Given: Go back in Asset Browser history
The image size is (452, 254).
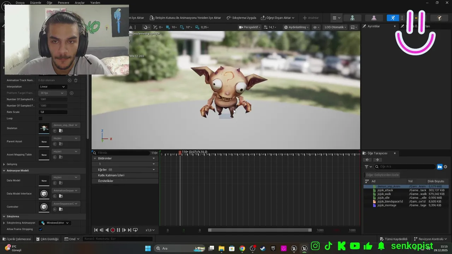Looking at the screenshot, I should [368, 160].
